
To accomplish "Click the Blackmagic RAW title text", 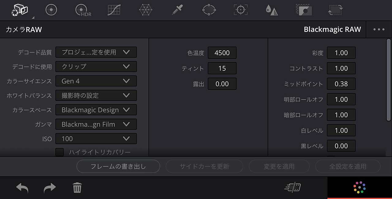I will click(332, 29).
